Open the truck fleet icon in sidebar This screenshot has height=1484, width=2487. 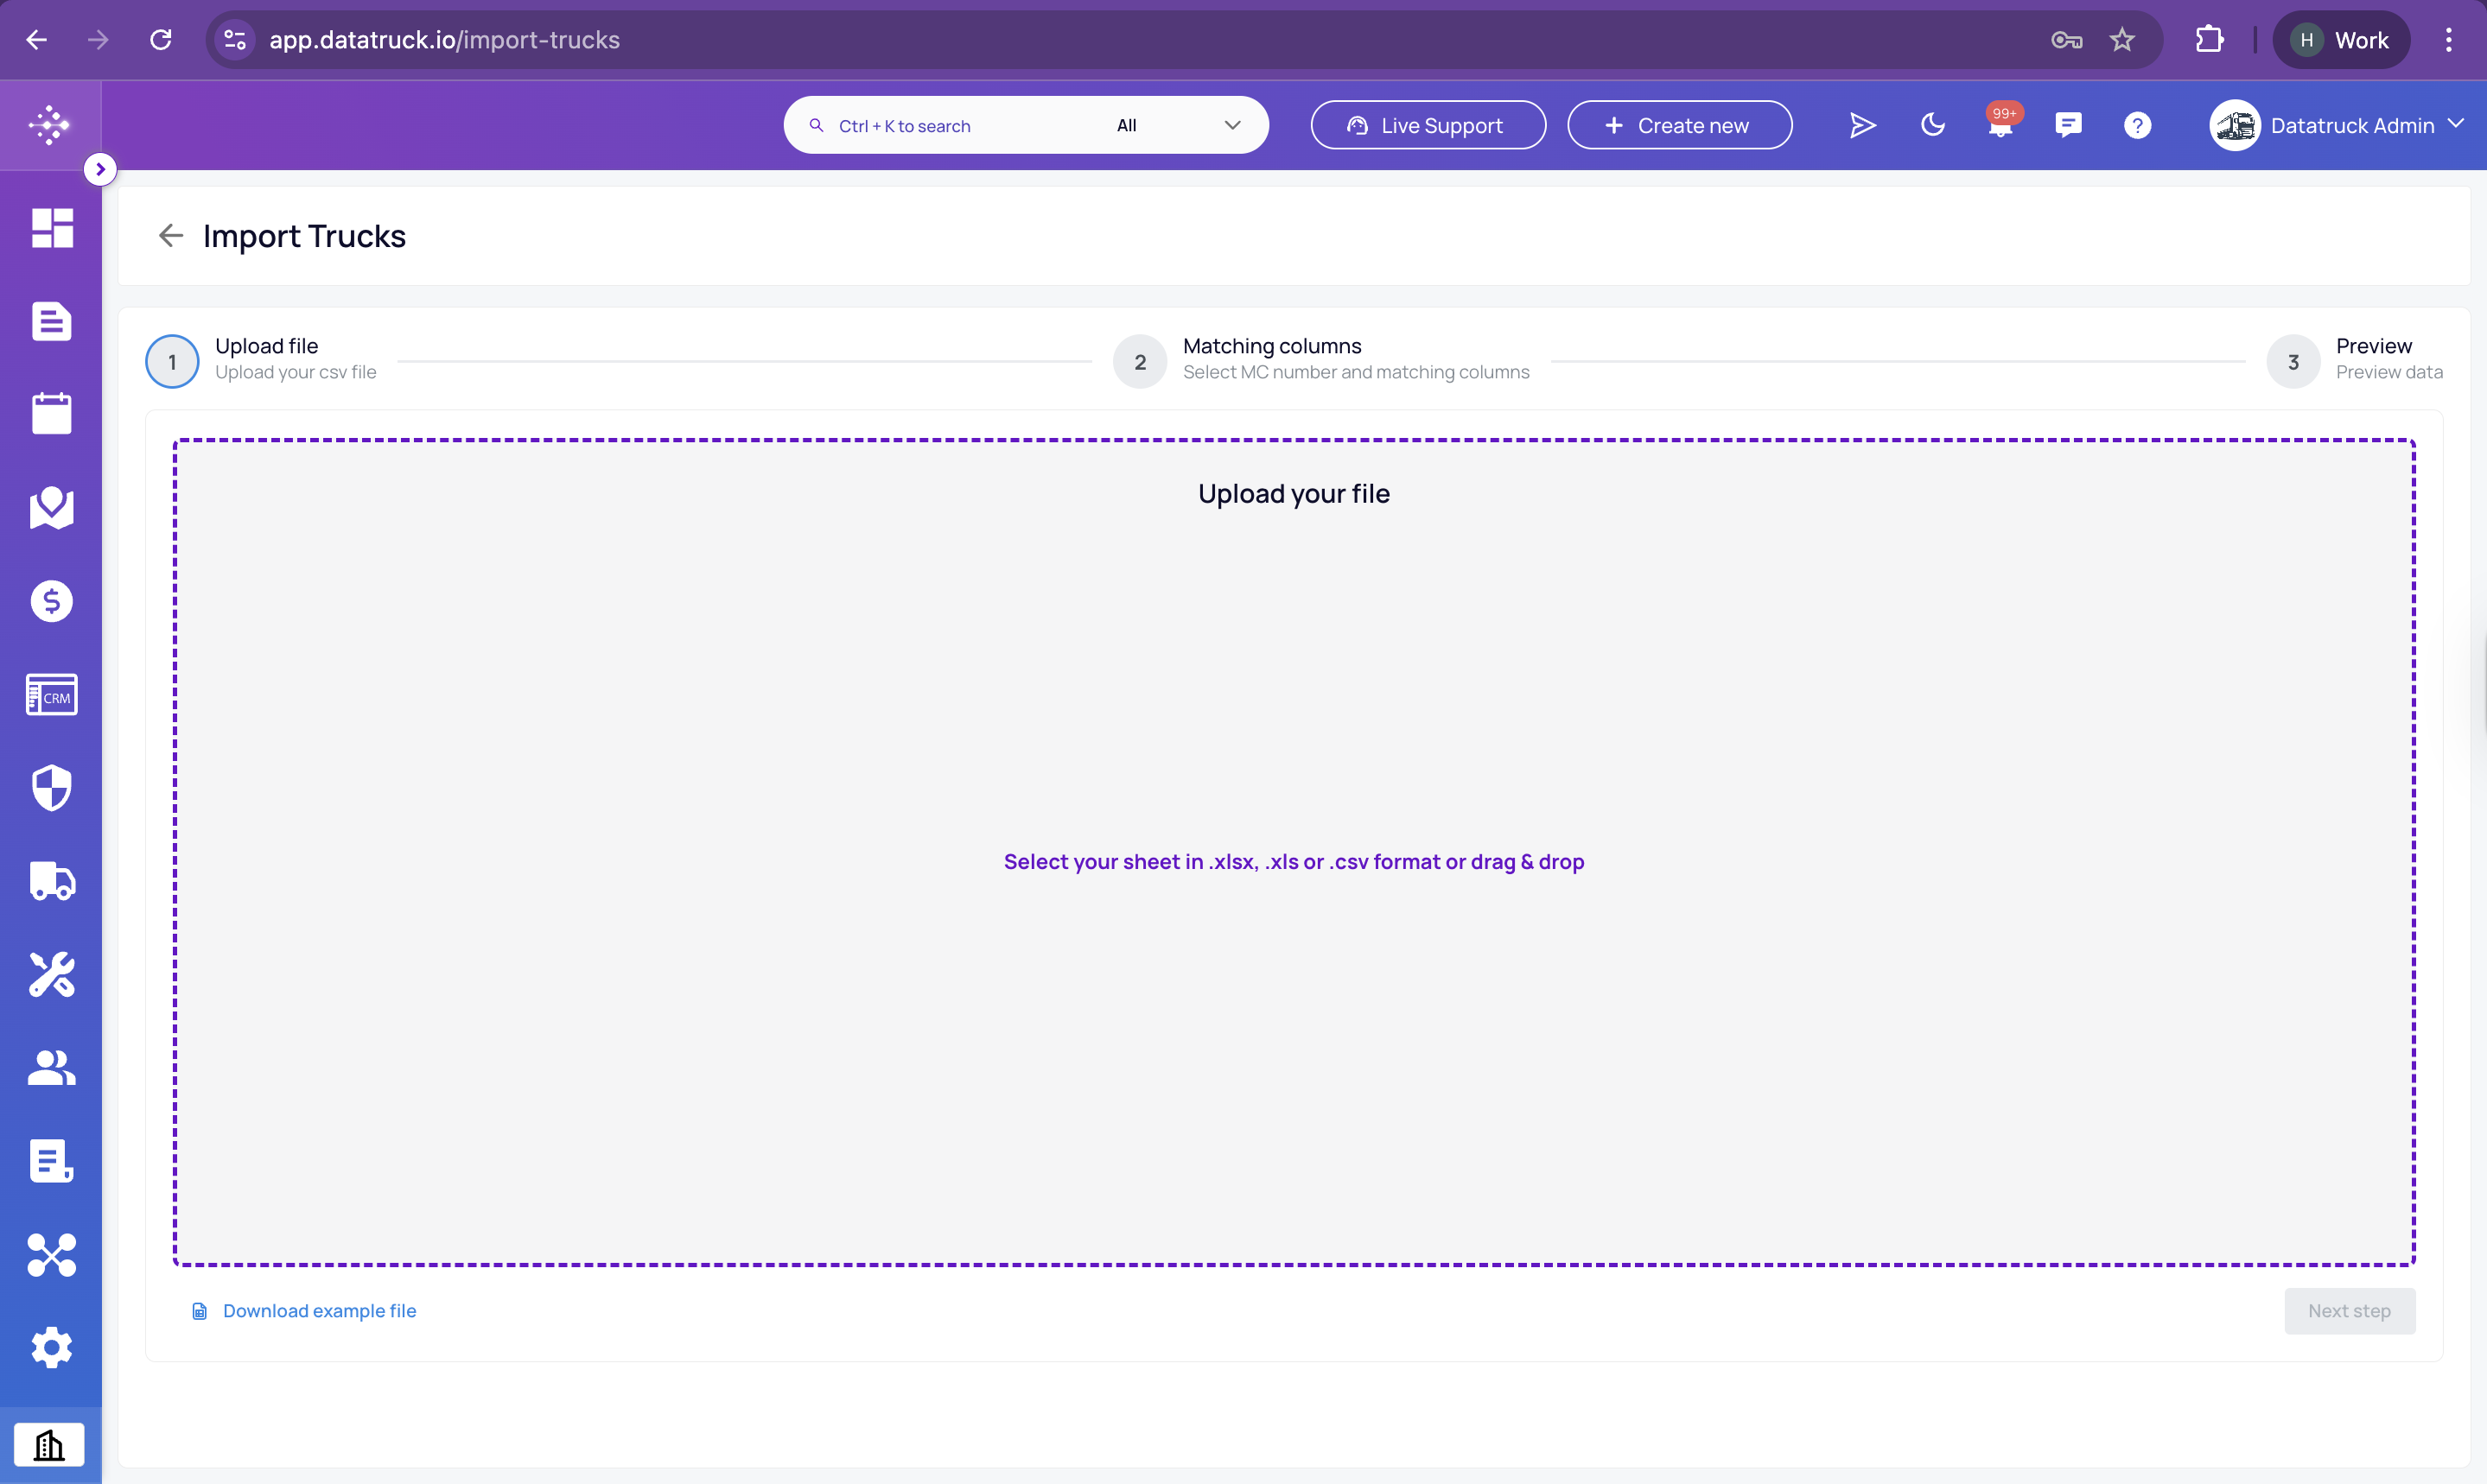51,881
